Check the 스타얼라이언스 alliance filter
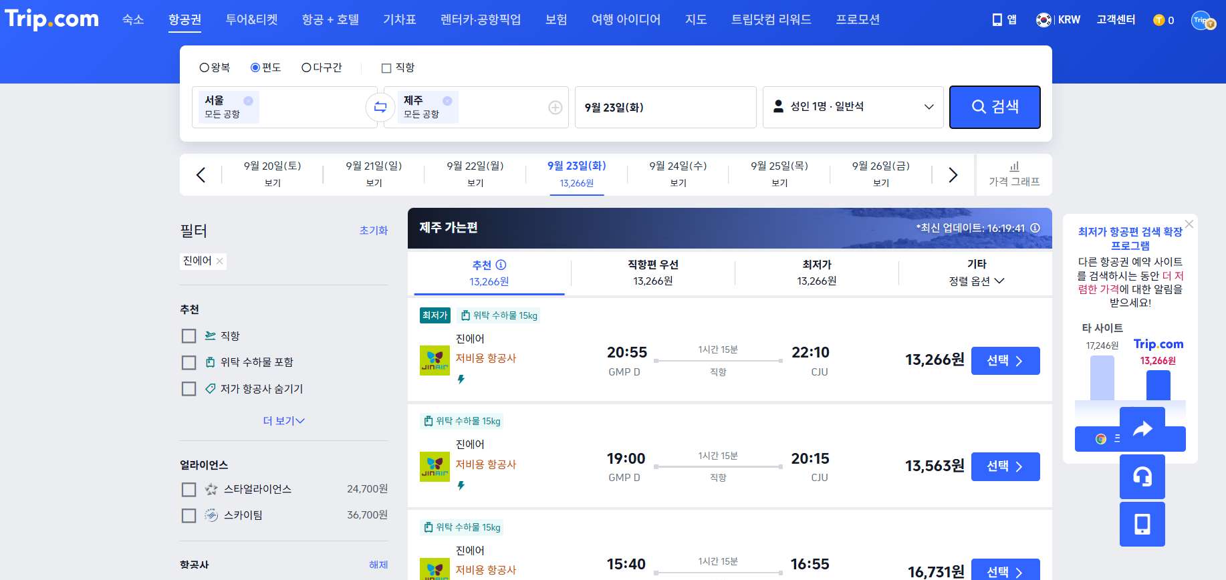The width and height of the screenshot is (1226, 580). click(189, 490)
